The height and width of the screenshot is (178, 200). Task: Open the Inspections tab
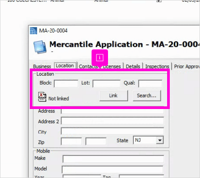[157, 66]
